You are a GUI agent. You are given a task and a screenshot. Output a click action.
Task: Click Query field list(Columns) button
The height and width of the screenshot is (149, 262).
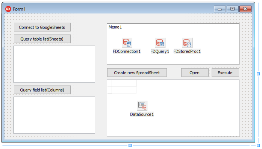(x=42, y=90)
